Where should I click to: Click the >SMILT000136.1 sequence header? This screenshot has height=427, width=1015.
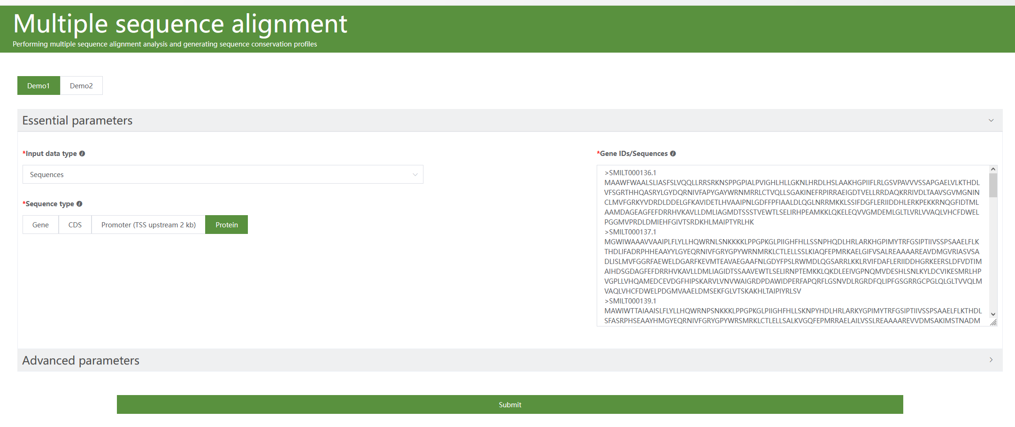631,173
